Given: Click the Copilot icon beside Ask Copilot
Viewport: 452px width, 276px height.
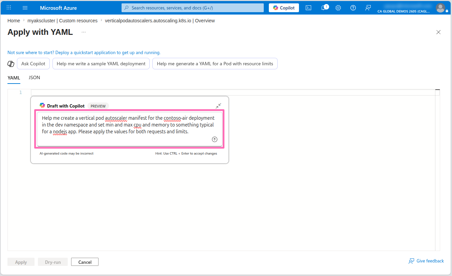Looking at the screenshot, I should 11,64.
